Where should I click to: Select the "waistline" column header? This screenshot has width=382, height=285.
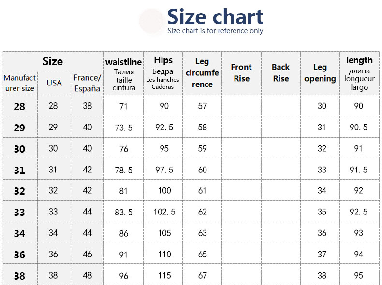[123, 73]
